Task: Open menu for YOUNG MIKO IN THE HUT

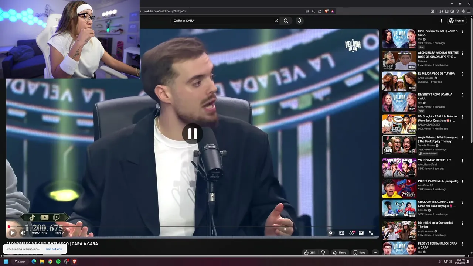Action: click(x=462, y=160)
